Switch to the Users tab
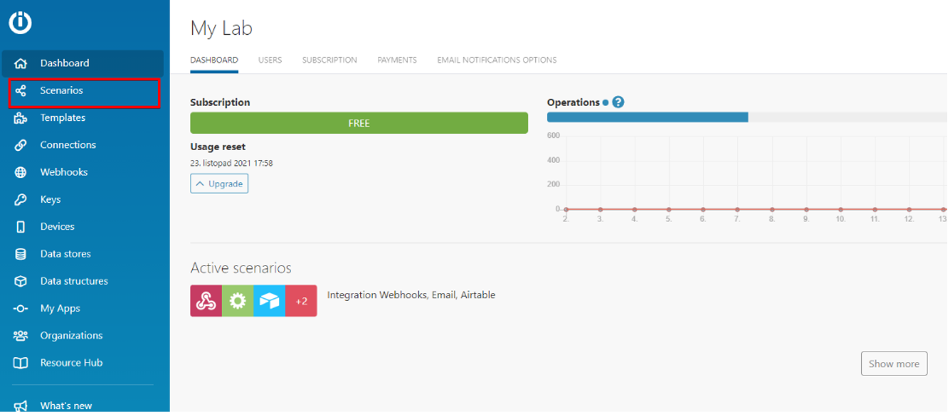This screenshot has height=413, width=950. (270, 60)
